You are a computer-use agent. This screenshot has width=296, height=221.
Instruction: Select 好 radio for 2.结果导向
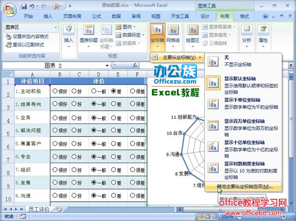tap(74, 103)
